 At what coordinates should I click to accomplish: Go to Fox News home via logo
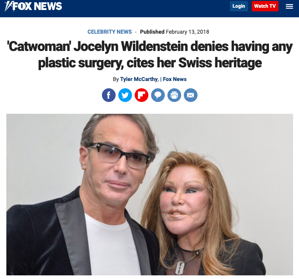[x=33, y=6]
